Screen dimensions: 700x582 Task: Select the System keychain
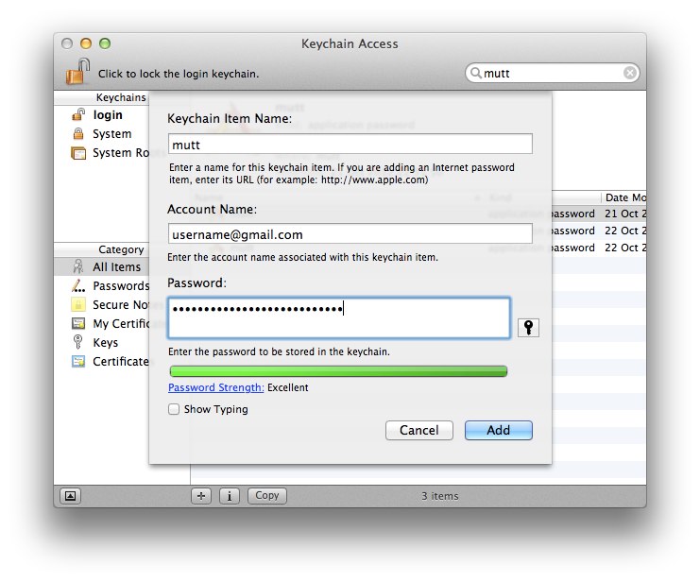[111, 134]
